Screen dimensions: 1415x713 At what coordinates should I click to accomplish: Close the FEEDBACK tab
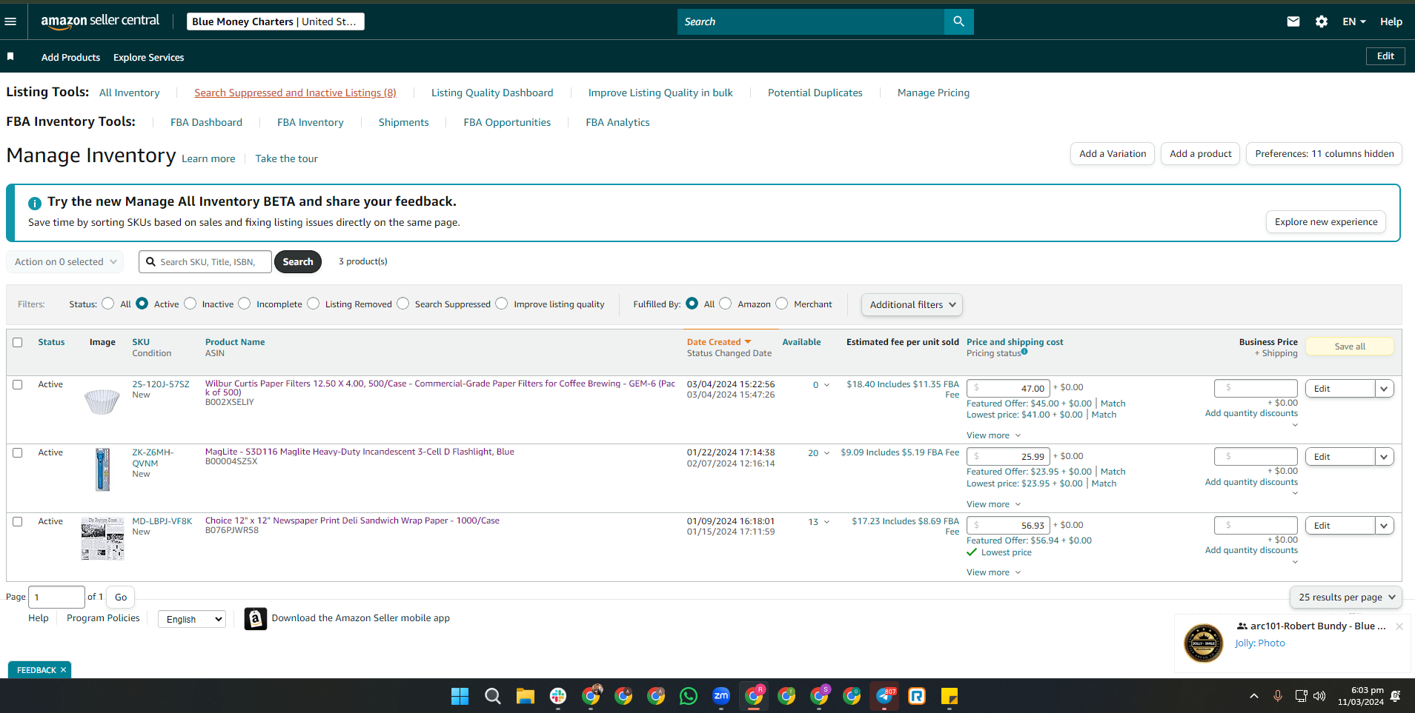pos(64,670)
